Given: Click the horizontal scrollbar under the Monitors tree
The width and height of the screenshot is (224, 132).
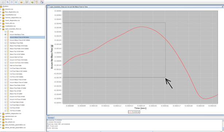Looking at the screenshot, I should point(23,131).
